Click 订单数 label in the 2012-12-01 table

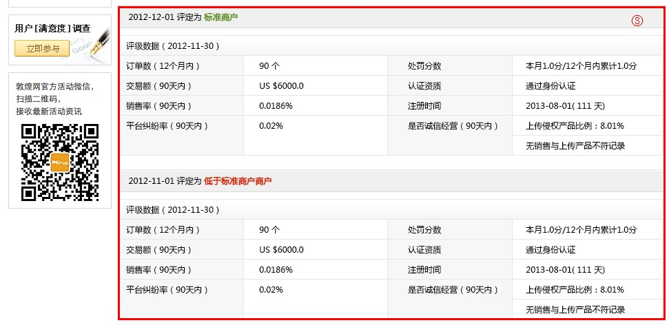click(163, 66)
